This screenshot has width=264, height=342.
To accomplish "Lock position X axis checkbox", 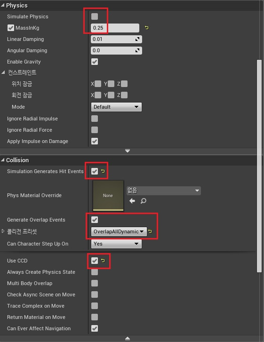I will [x=98, y=84].
